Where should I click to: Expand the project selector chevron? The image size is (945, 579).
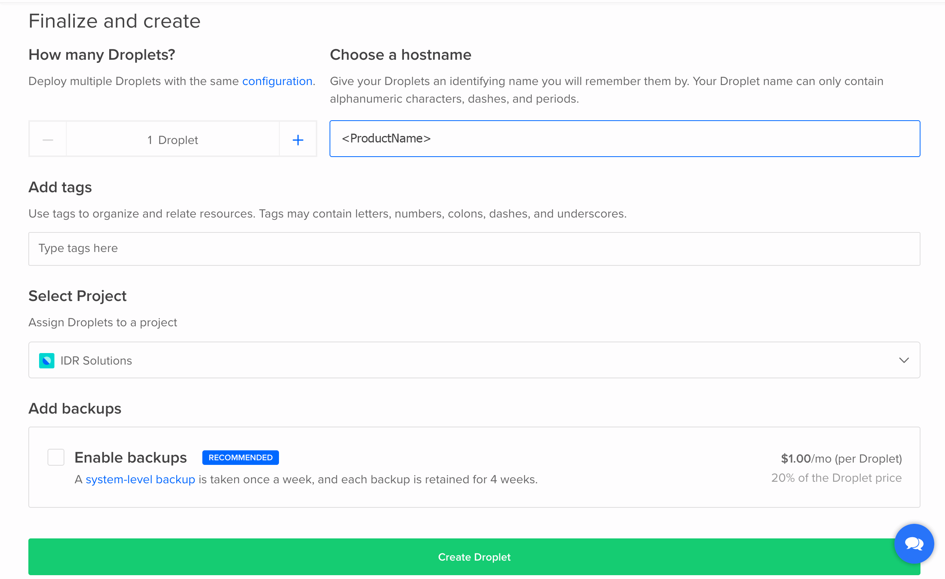click(x=904, y=360)
